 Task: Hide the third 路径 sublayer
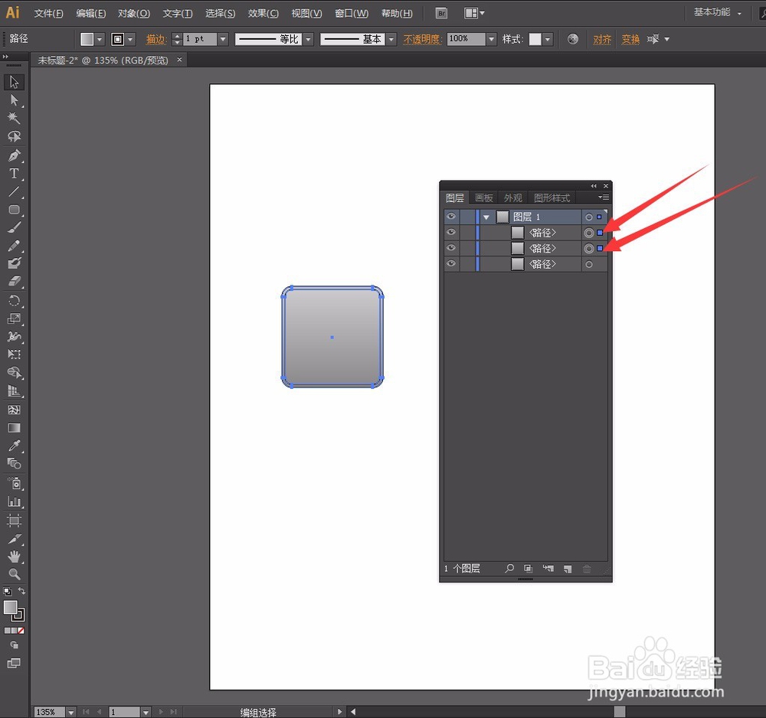click(451, 263)
